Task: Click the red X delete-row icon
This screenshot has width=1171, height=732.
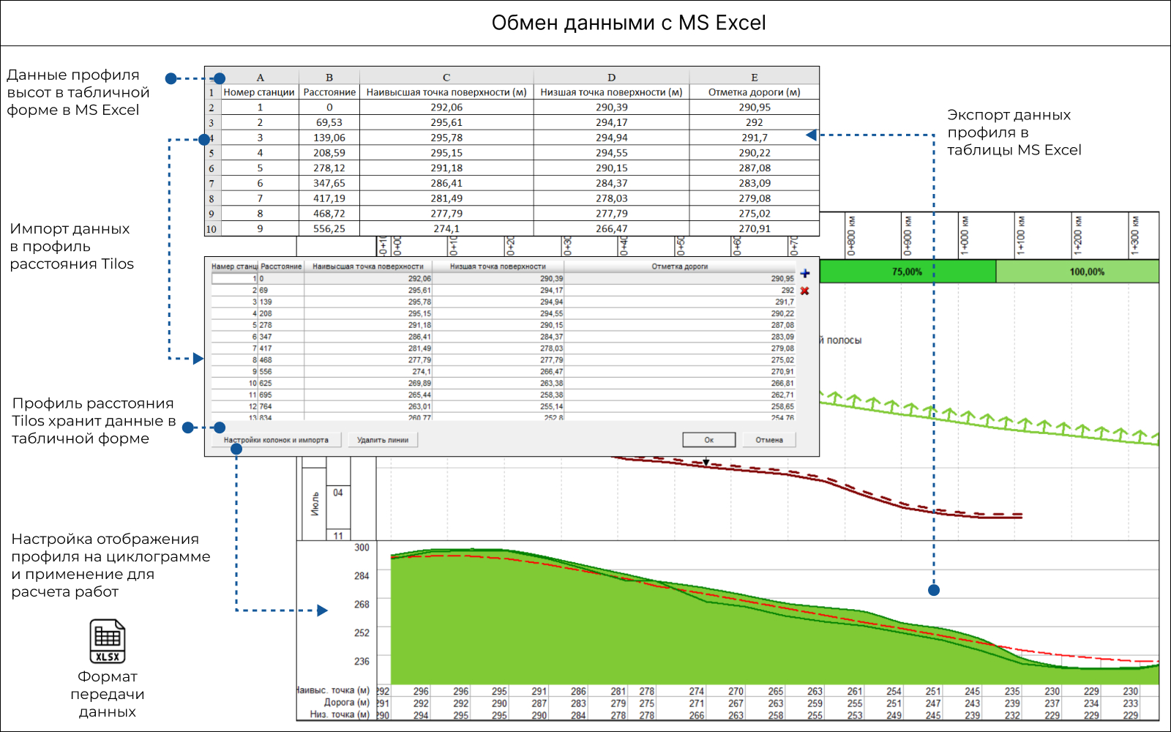Action: point(805,291)
